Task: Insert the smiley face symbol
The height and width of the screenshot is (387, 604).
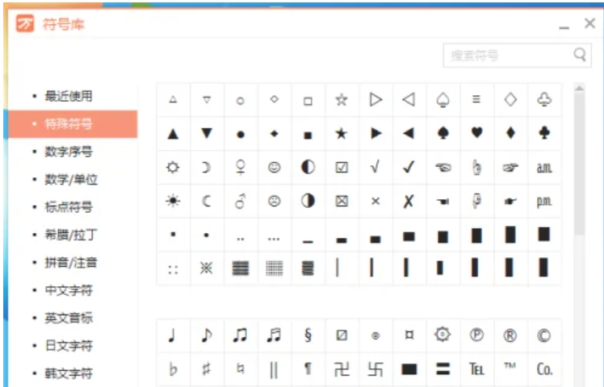Action: (274, 168)
